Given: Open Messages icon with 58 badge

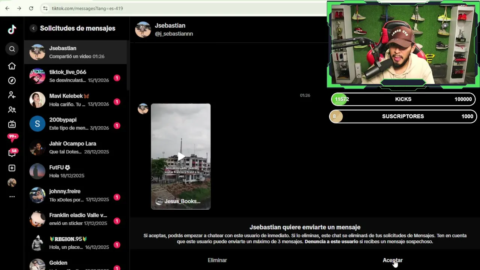Looking at the screenshot, I should (x=12, y=153).
